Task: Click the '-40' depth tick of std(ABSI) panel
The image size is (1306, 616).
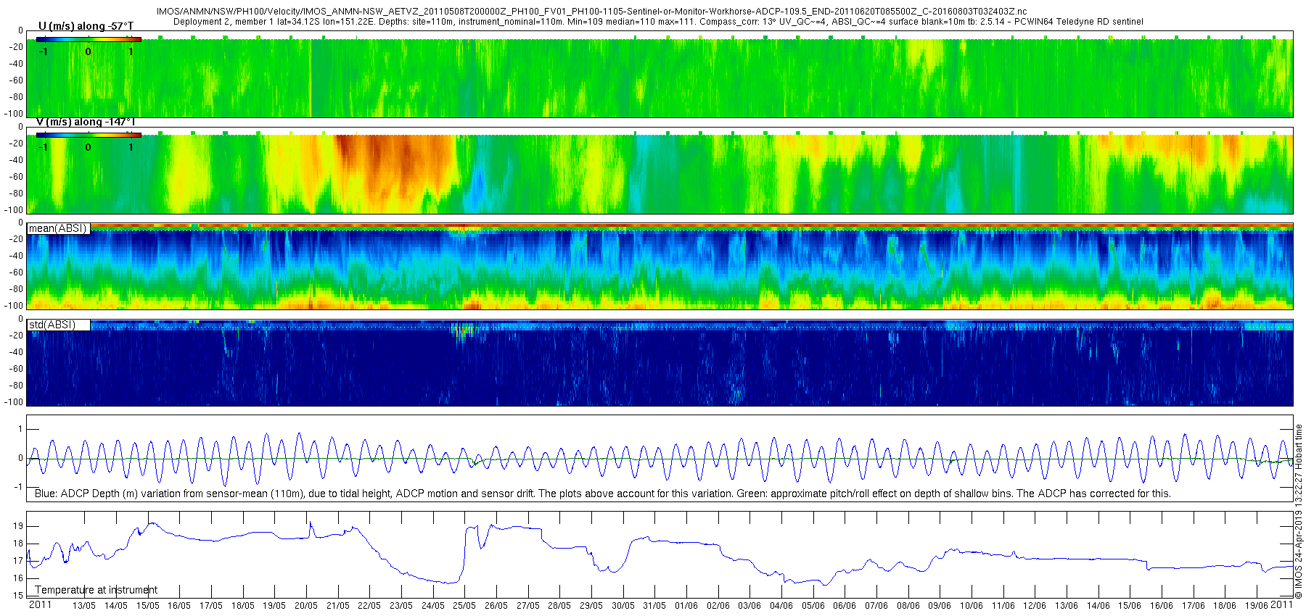Action: pyautogui.click(x=16, y=352)
